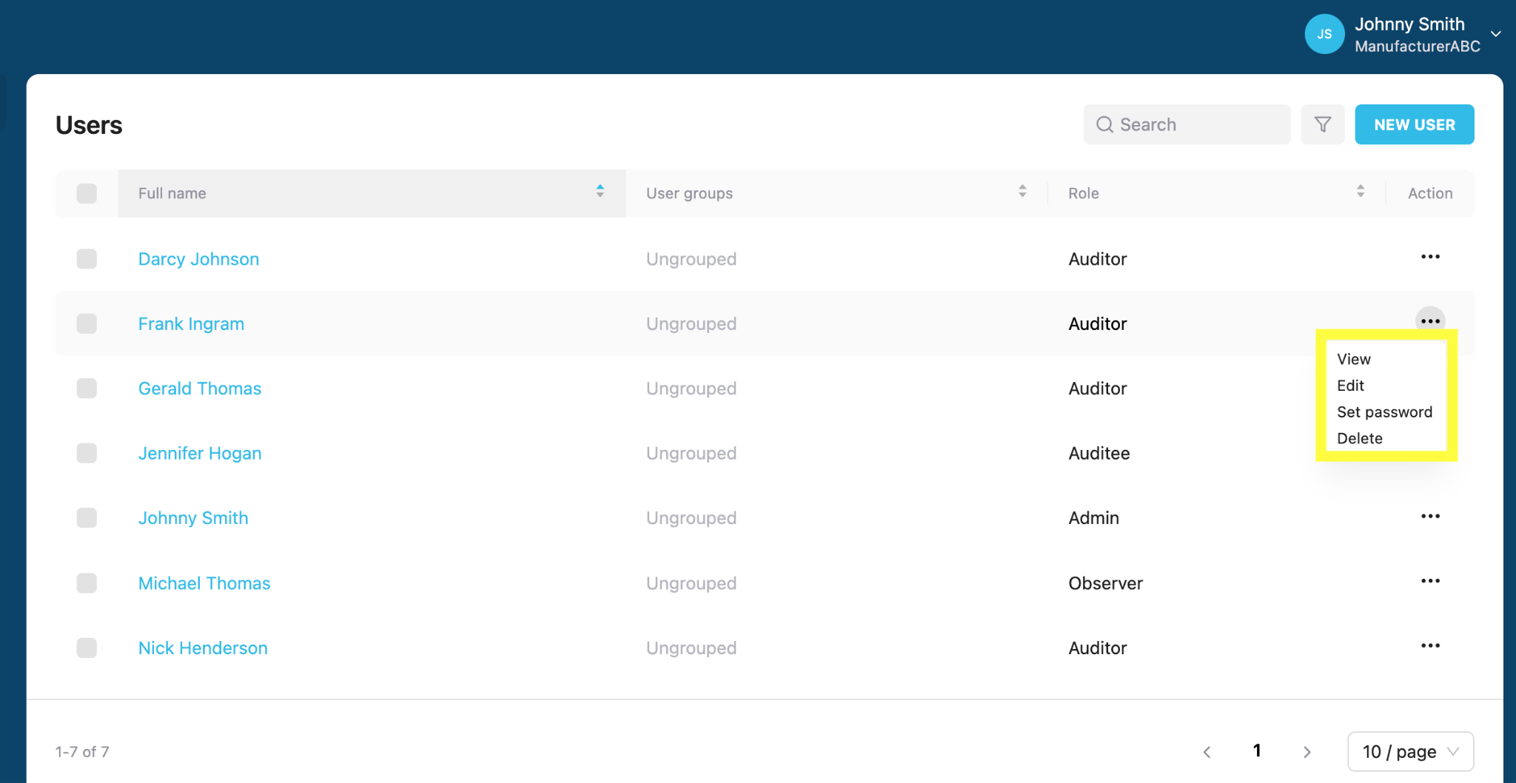The height and width of the screenshot is (783, 1516).
Task: Open the 10 / page dropdown
Action: click(1410, 751)
